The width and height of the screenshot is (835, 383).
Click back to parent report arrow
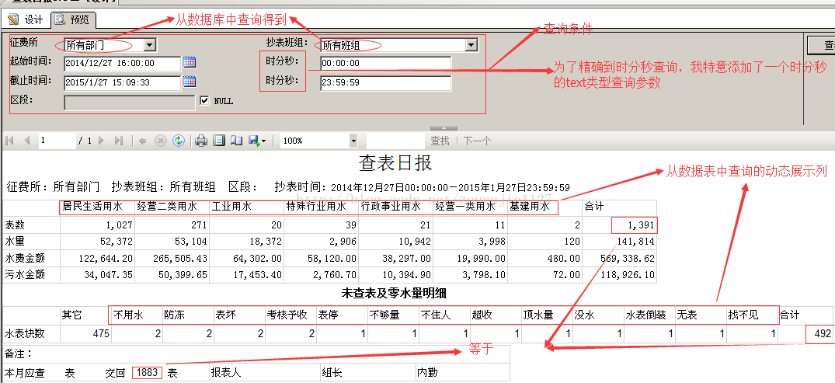pyautogui.click(x=143, y=141)
